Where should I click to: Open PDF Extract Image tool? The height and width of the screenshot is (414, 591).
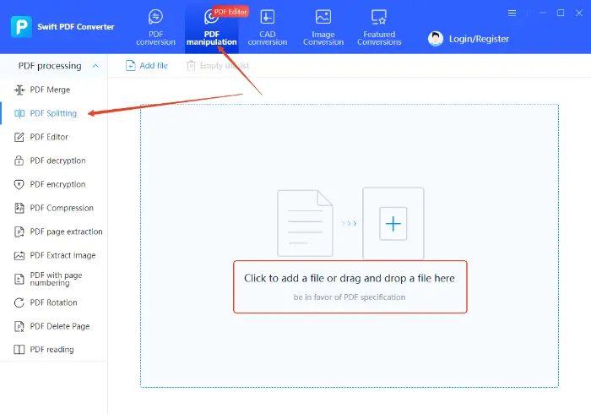coord(62,255)
